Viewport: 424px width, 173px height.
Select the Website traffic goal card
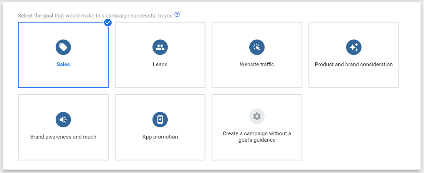point(257,55)
